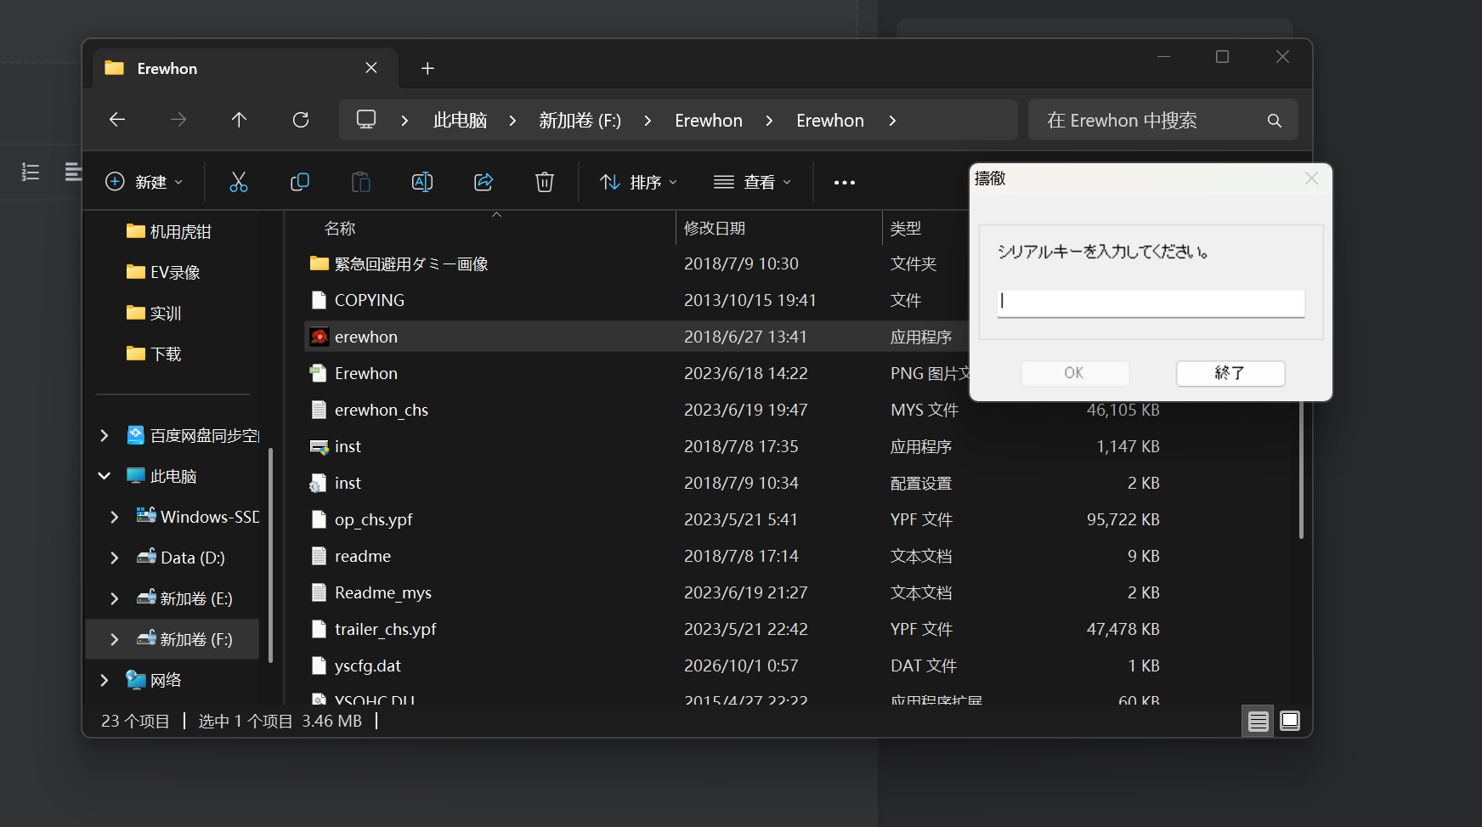
Task: Expand the 新加卷 (E:) drive node
Action: [115, 598]
